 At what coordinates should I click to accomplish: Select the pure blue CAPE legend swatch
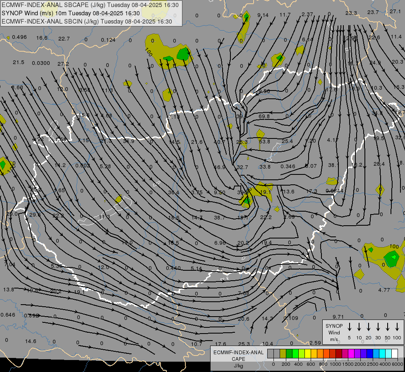pos(370,354)
